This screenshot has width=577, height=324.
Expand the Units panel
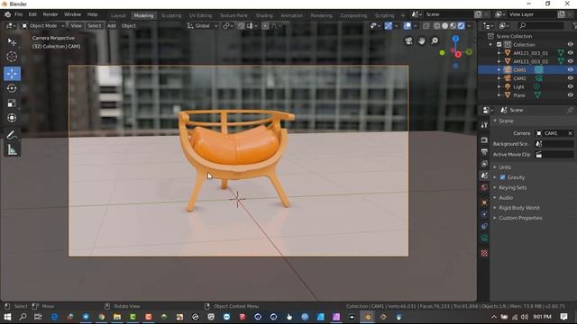point(505,167)
